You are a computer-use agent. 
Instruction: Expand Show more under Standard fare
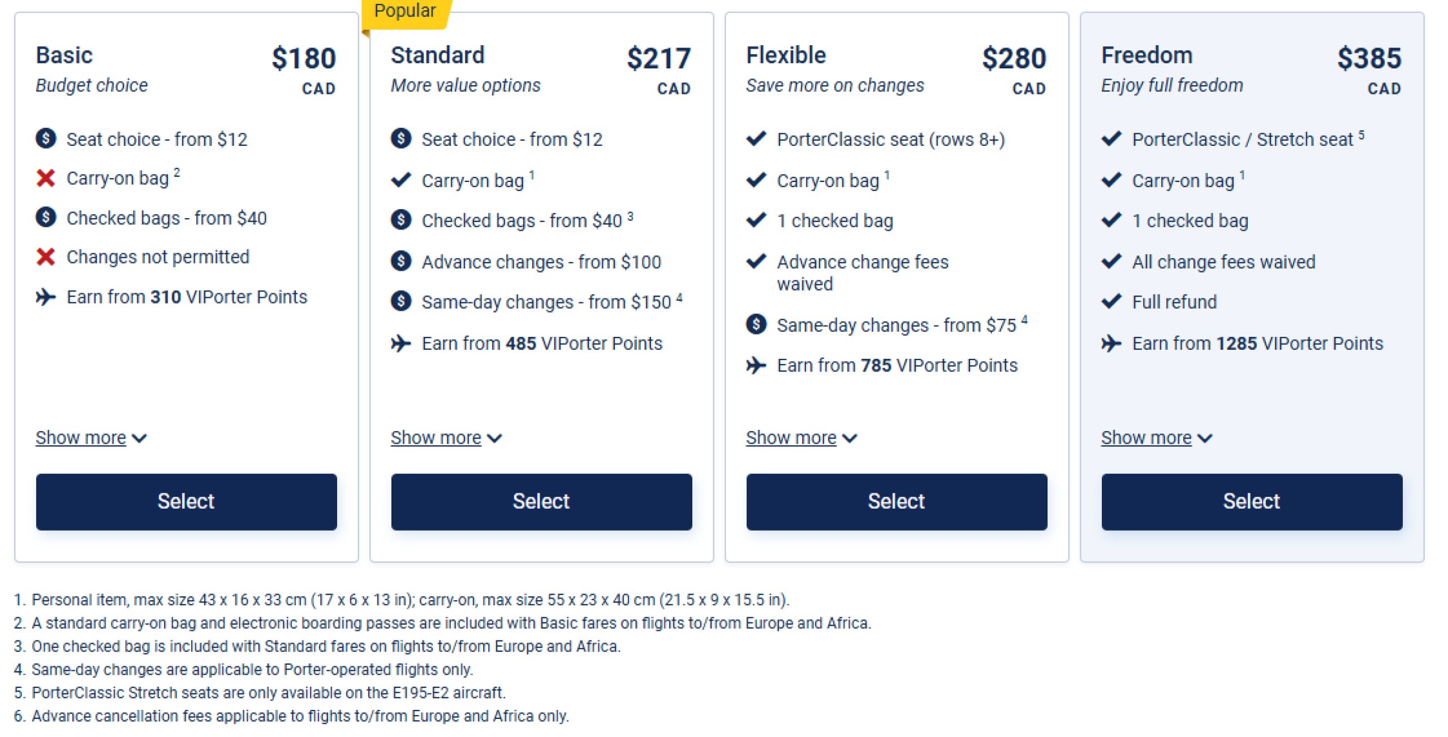[446, 437]
